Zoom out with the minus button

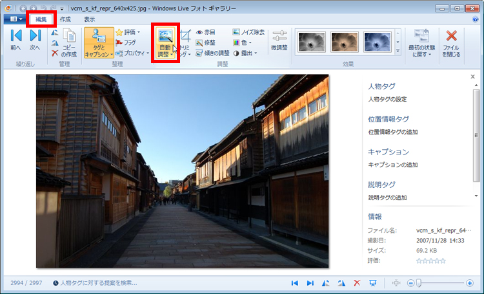(x=410, y=283)
